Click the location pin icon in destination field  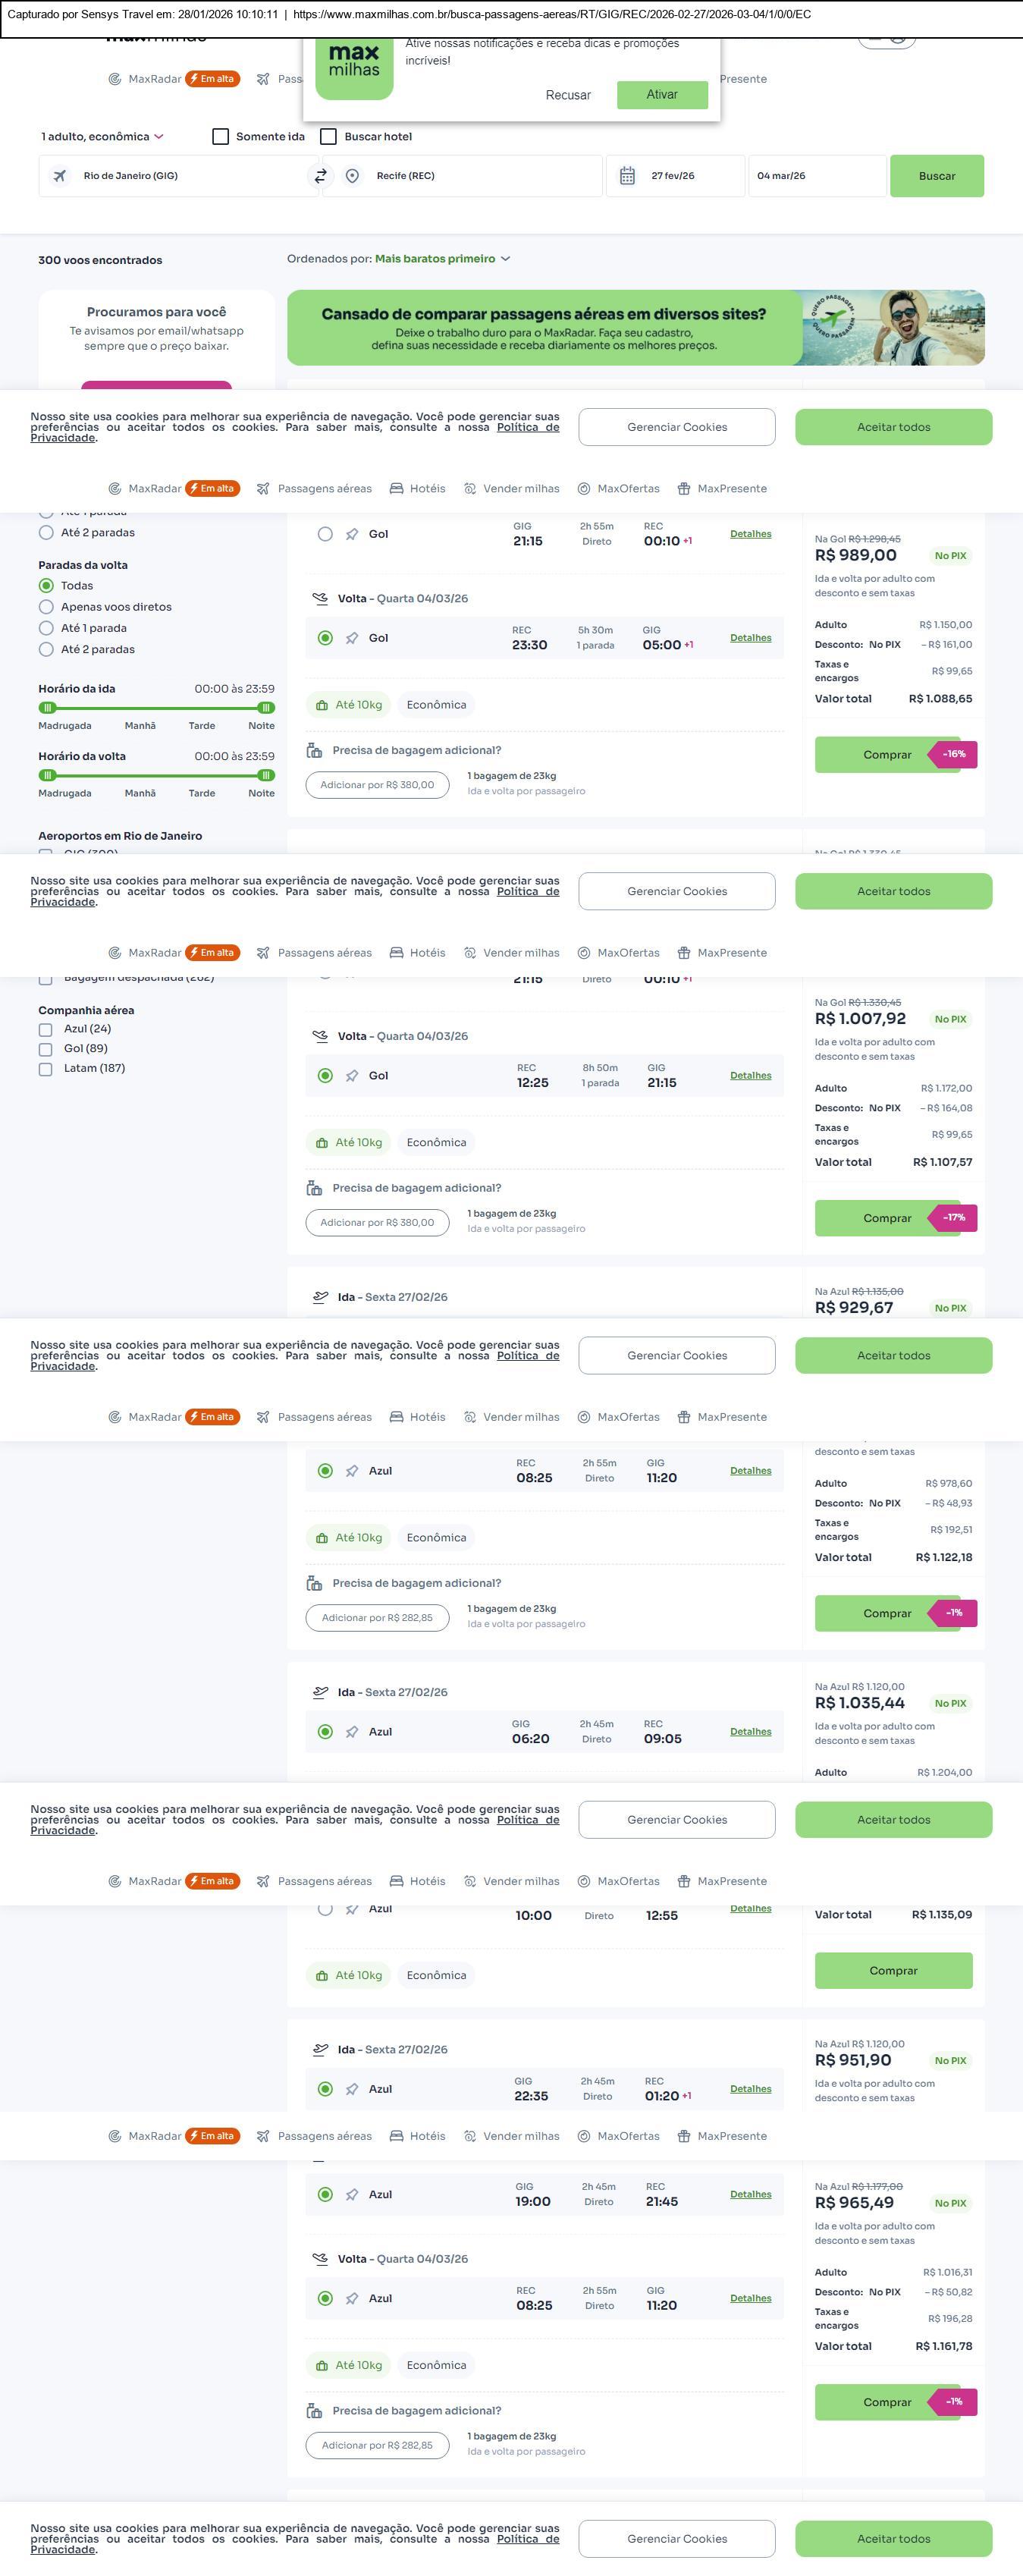(x=352, y=176)
